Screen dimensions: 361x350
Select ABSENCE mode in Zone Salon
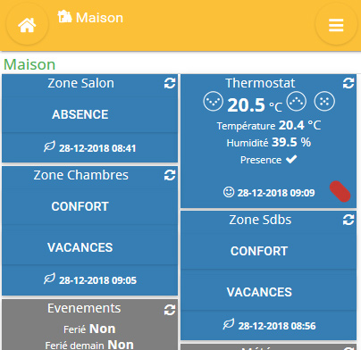click(x=80, y=114)
